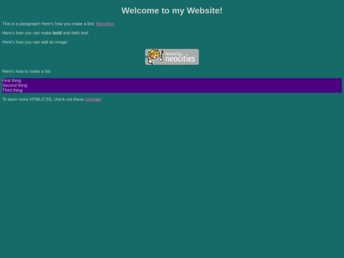Viewport: 344px width, 258px height.
Task: Select the Welcome to my Website! heading
Action: coord(172,11)
